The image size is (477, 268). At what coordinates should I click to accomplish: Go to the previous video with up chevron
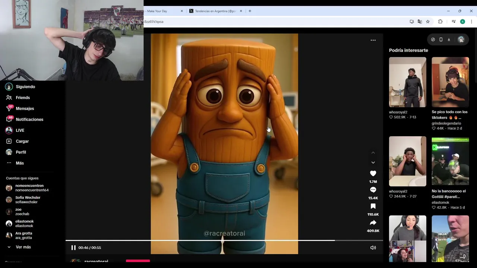click(373, 153)
